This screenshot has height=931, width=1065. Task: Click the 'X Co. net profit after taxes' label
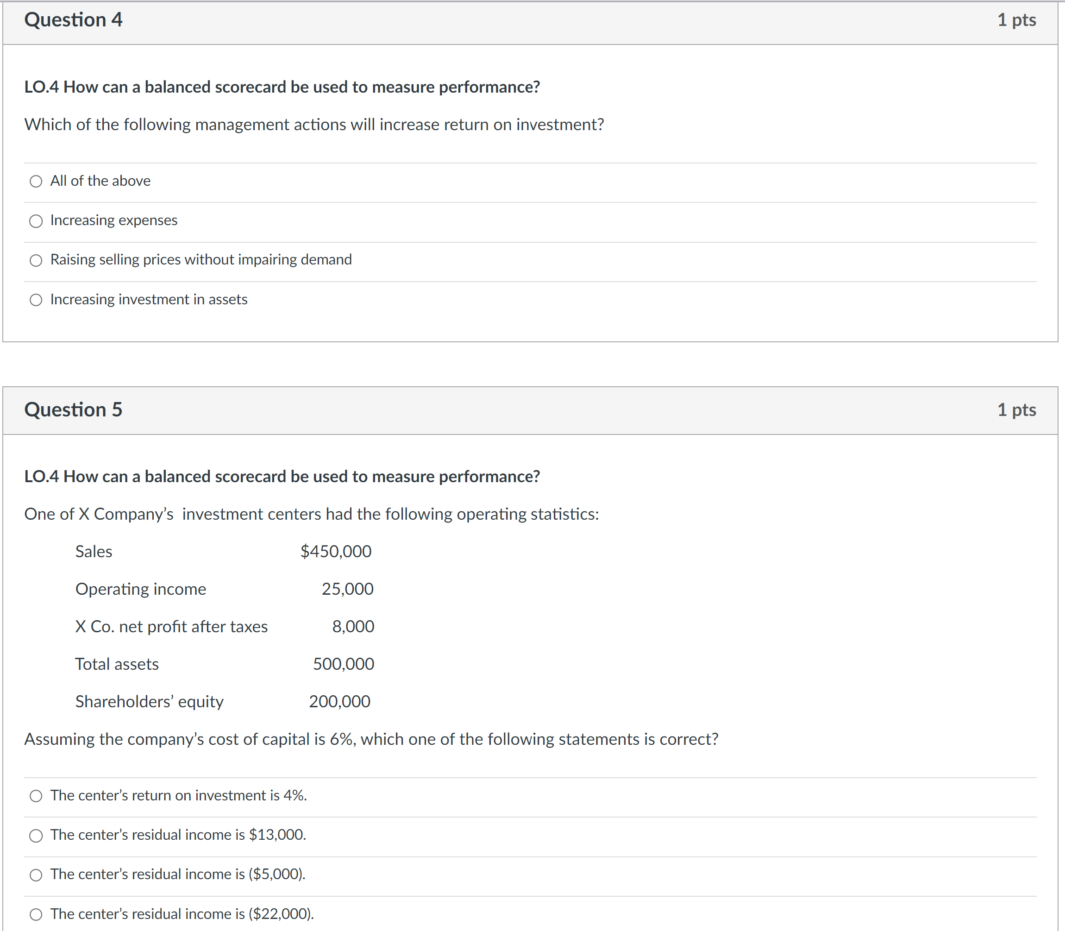tap(171, 627)
